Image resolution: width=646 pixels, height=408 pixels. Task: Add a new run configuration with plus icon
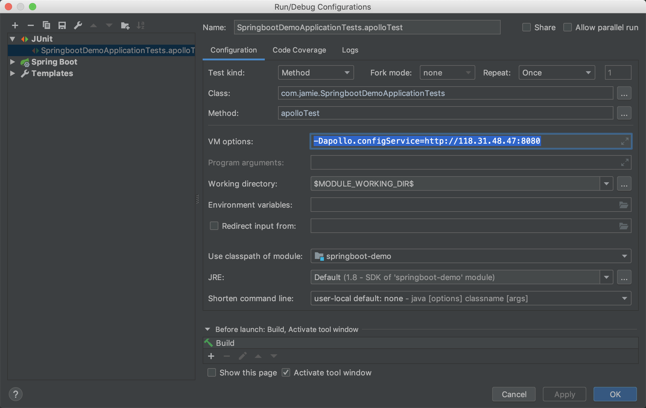pos(15,26)
